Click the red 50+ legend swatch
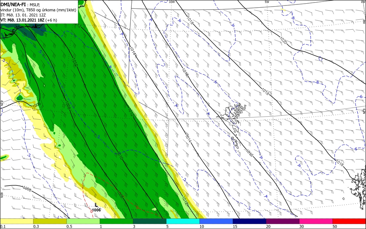The image size is (366, 229). point(349,221)
